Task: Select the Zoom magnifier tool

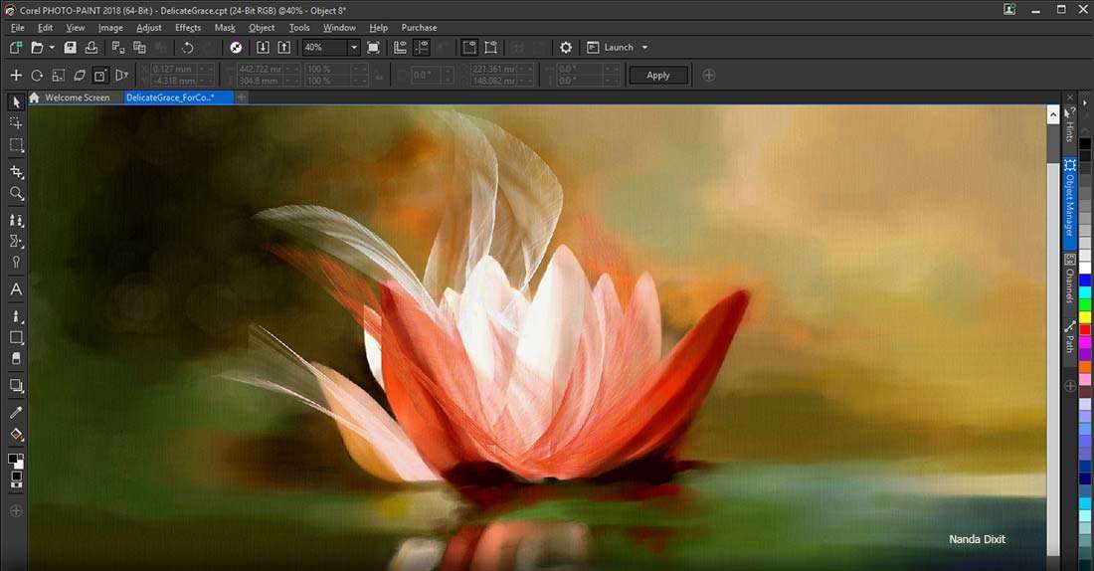Action: coord(16,194)
